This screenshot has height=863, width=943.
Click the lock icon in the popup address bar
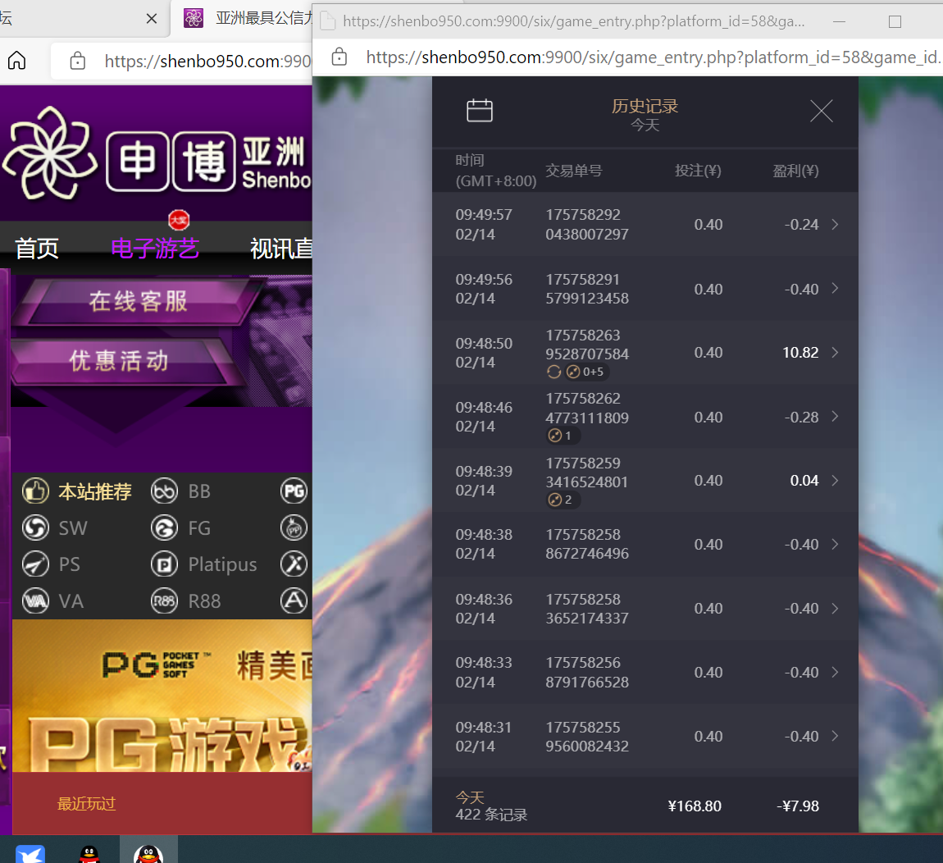coord(339,57)
